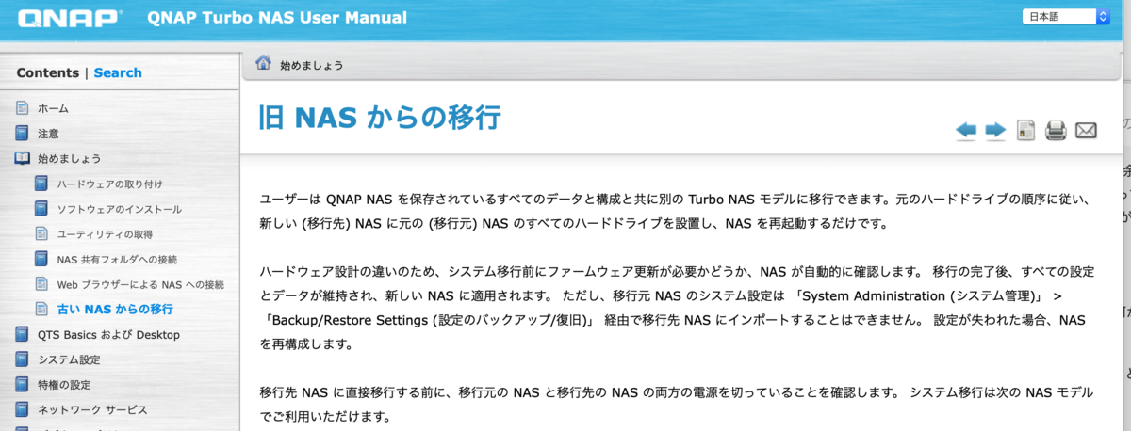Screen dimensions: 1131x431
Task: Click the QNAP logo
Action: tap(69, 17)
